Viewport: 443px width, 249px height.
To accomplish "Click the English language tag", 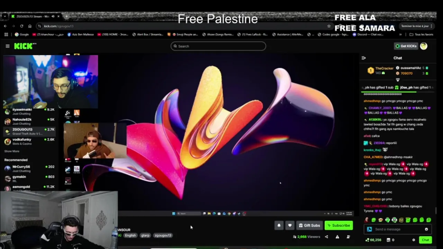I will point(130,236).
